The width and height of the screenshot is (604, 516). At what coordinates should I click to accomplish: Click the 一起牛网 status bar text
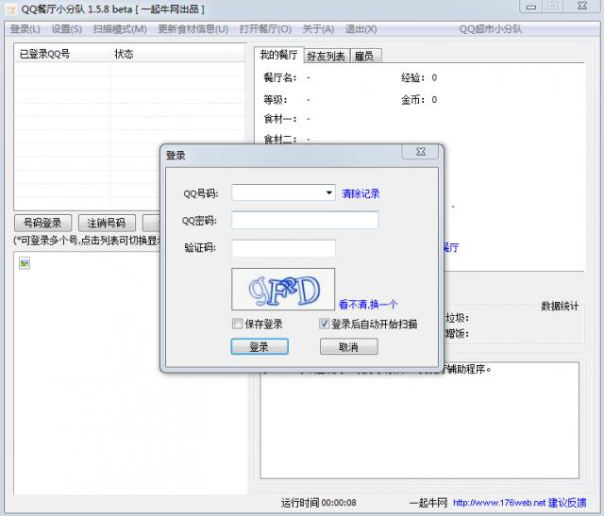click(x=428, y=503)
